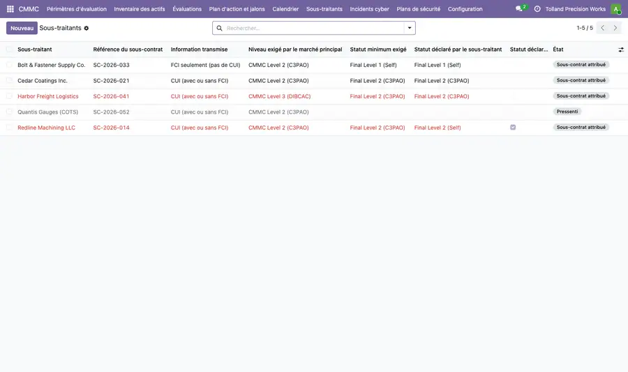This screenshot has width=628, height=372.
Task: Select the Bolt & Fastener Supply Co. row checkbox
Action: [x=9, y=65]
